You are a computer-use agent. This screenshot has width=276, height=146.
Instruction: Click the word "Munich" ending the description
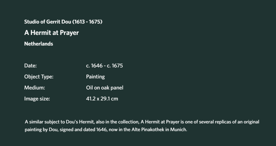[178, 130]
